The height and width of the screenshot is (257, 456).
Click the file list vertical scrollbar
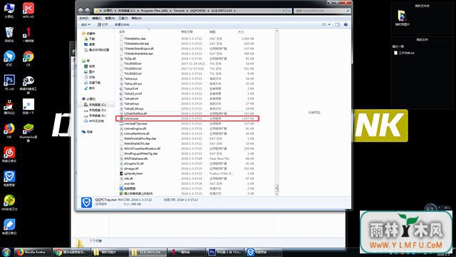[x=276, y=112]
